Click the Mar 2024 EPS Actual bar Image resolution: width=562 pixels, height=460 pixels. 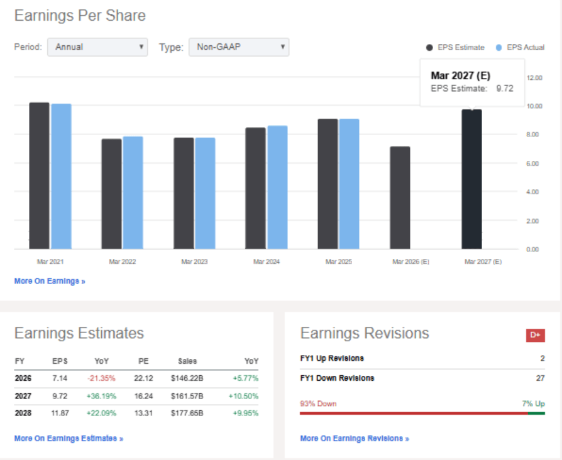click(277, 187)
